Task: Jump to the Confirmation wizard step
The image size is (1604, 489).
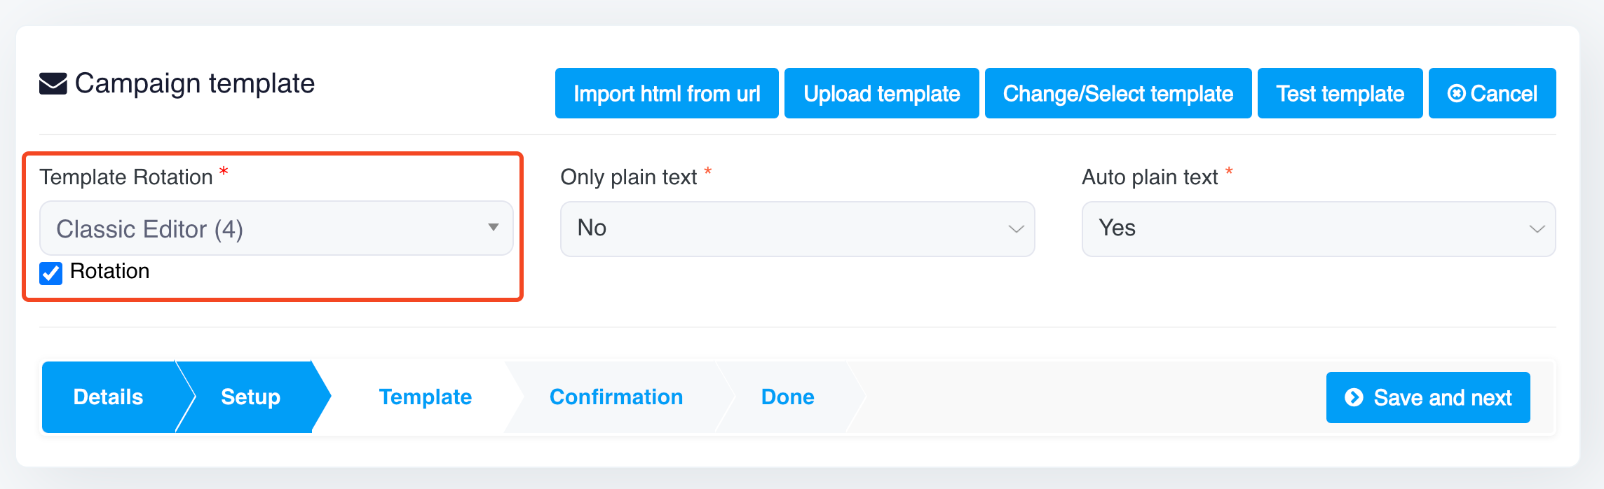Action: point(616,397)
